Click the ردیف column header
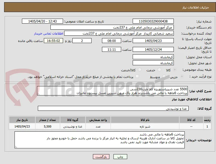Viewport: 216px width, 164px height. [207, 120]
